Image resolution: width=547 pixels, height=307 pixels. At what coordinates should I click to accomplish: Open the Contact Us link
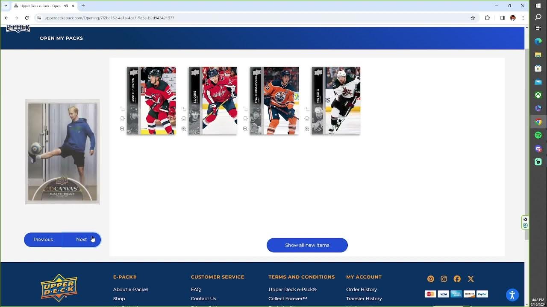point(203,298)
